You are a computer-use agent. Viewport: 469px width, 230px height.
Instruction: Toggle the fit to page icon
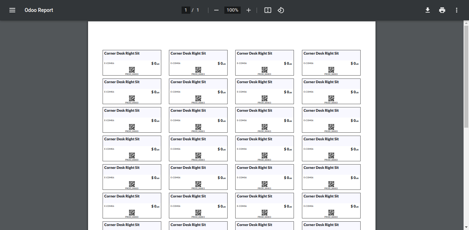click(x=268, y=10)
